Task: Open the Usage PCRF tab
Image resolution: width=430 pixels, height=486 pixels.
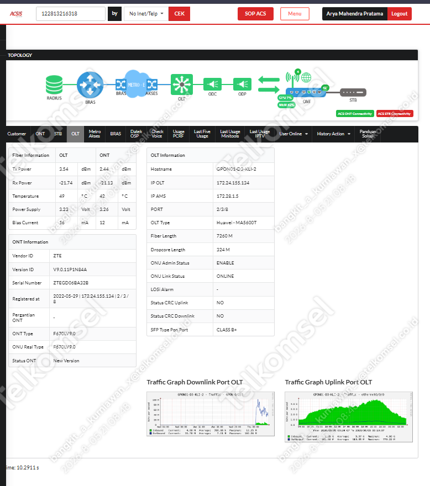Action: click(179, 134)
